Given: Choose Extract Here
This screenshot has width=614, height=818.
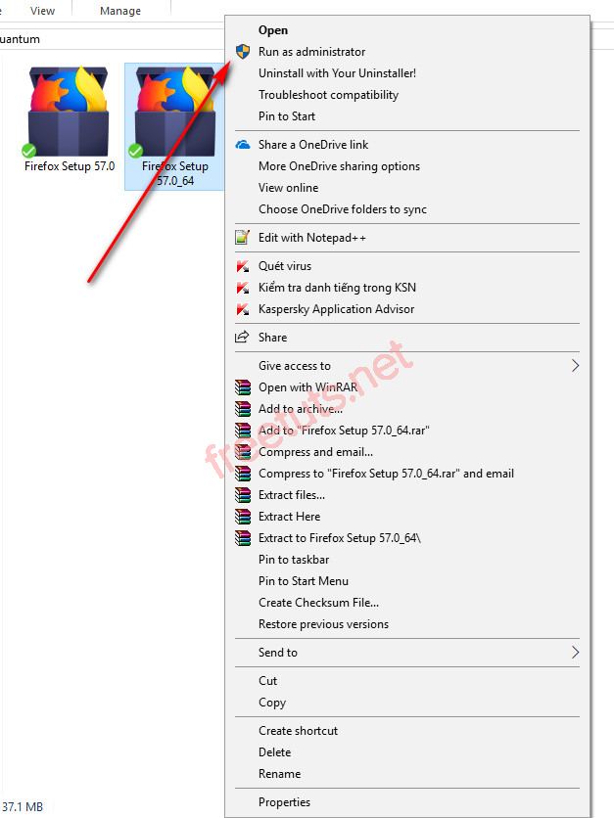Looking at the screenshot, I should point(407,517).
